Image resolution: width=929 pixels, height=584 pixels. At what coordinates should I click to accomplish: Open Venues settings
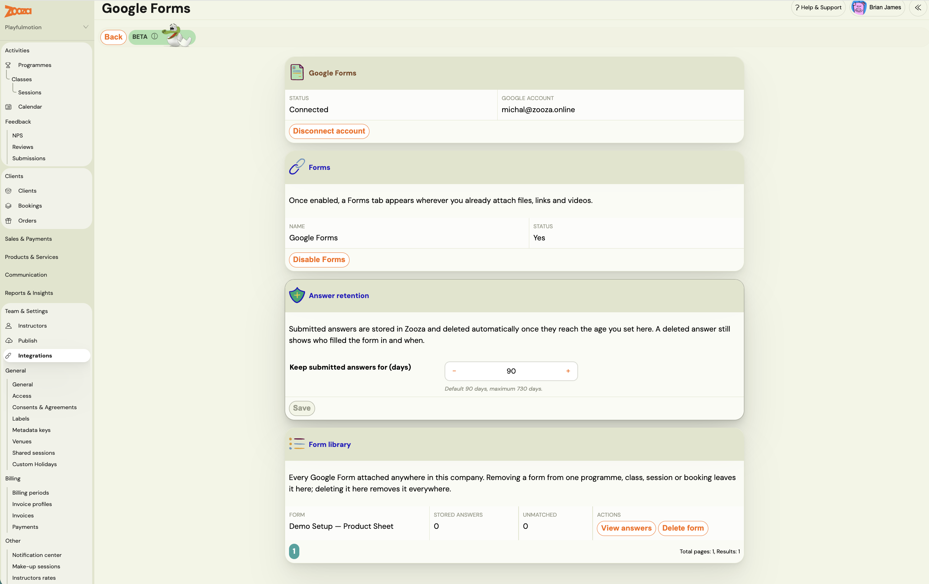click(x=22, y=442)
